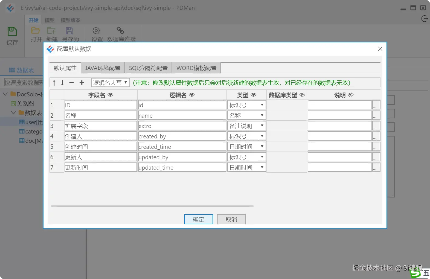430x279 pixels.
Task: Click horizontal scrollbar below the table
Action: click(152, 206)
